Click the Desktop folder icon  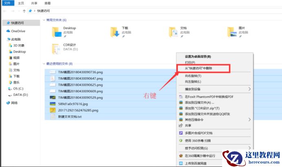[x=57, y=32]
